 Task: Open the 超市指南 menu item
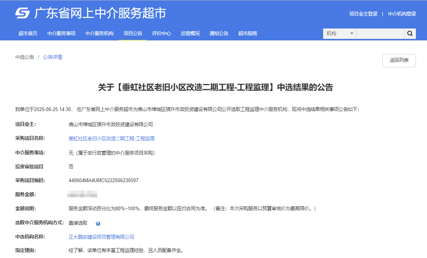248,33
